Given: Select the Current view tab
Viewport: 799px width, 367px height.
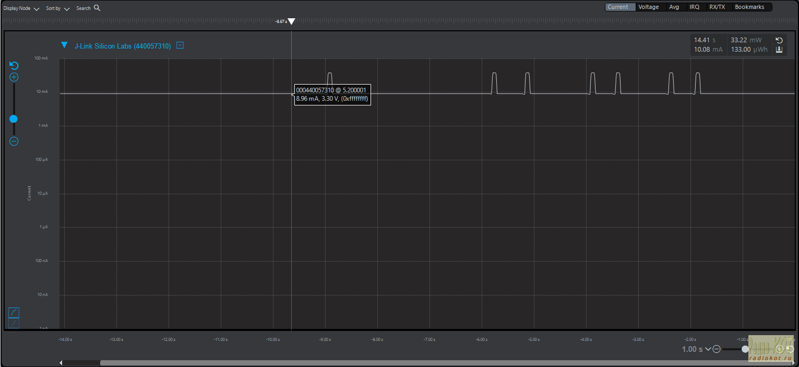Looking at the screenshot, I should coord(618,7).
